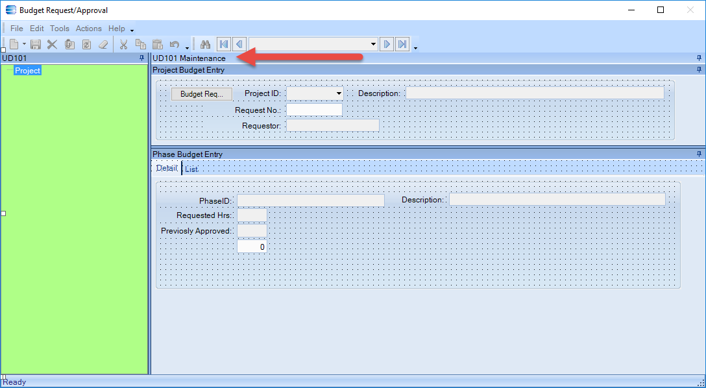Click the Budget Request/Approval app icon
Image resolution: width=706 pixels, height=388 pixels.
pos(11,10)
